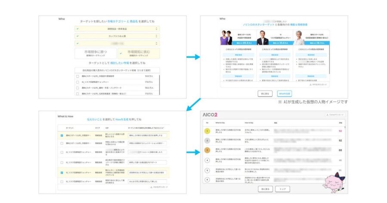
Task: Click the two-women persona photo
Action: click(226, 38)
